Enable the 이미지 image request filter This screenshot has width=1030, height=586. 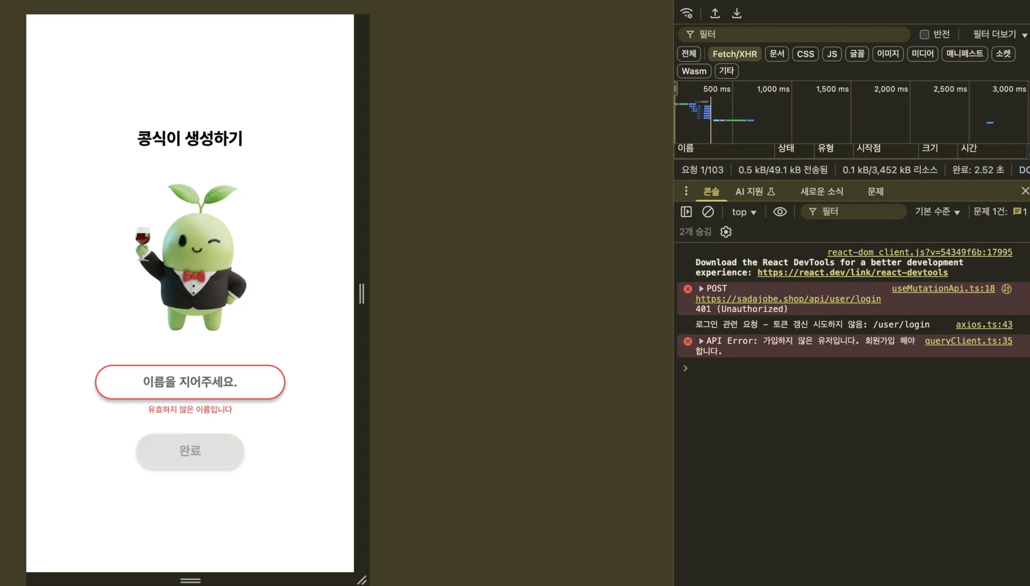pos(887,54)
